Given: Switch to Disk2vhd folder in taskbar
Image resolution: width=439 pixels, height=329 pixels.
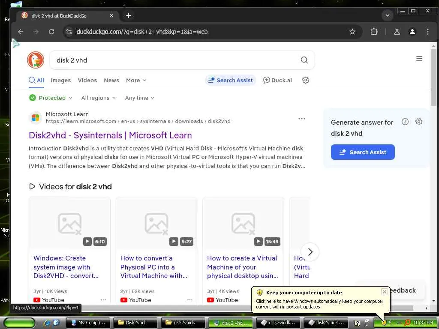Looking at the screenshot, I should 135,323.
